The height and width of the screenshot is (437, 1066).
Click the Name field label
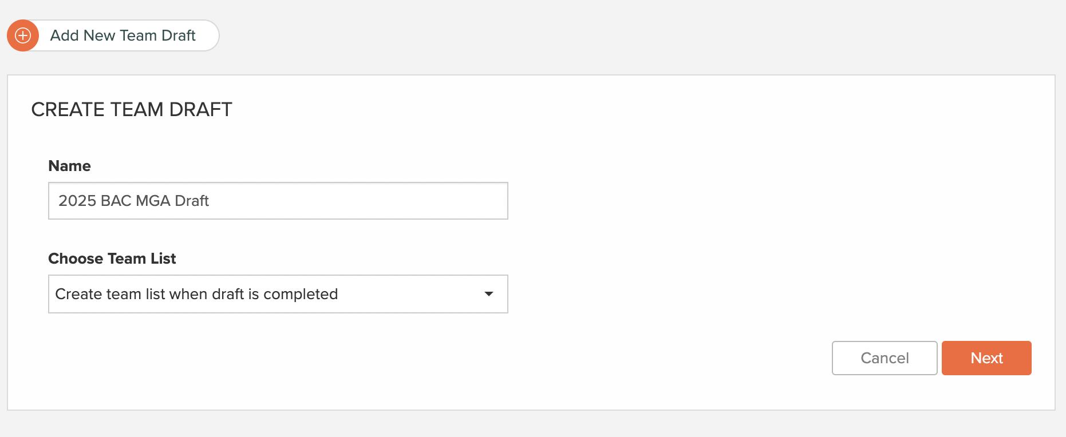point(69,166)
